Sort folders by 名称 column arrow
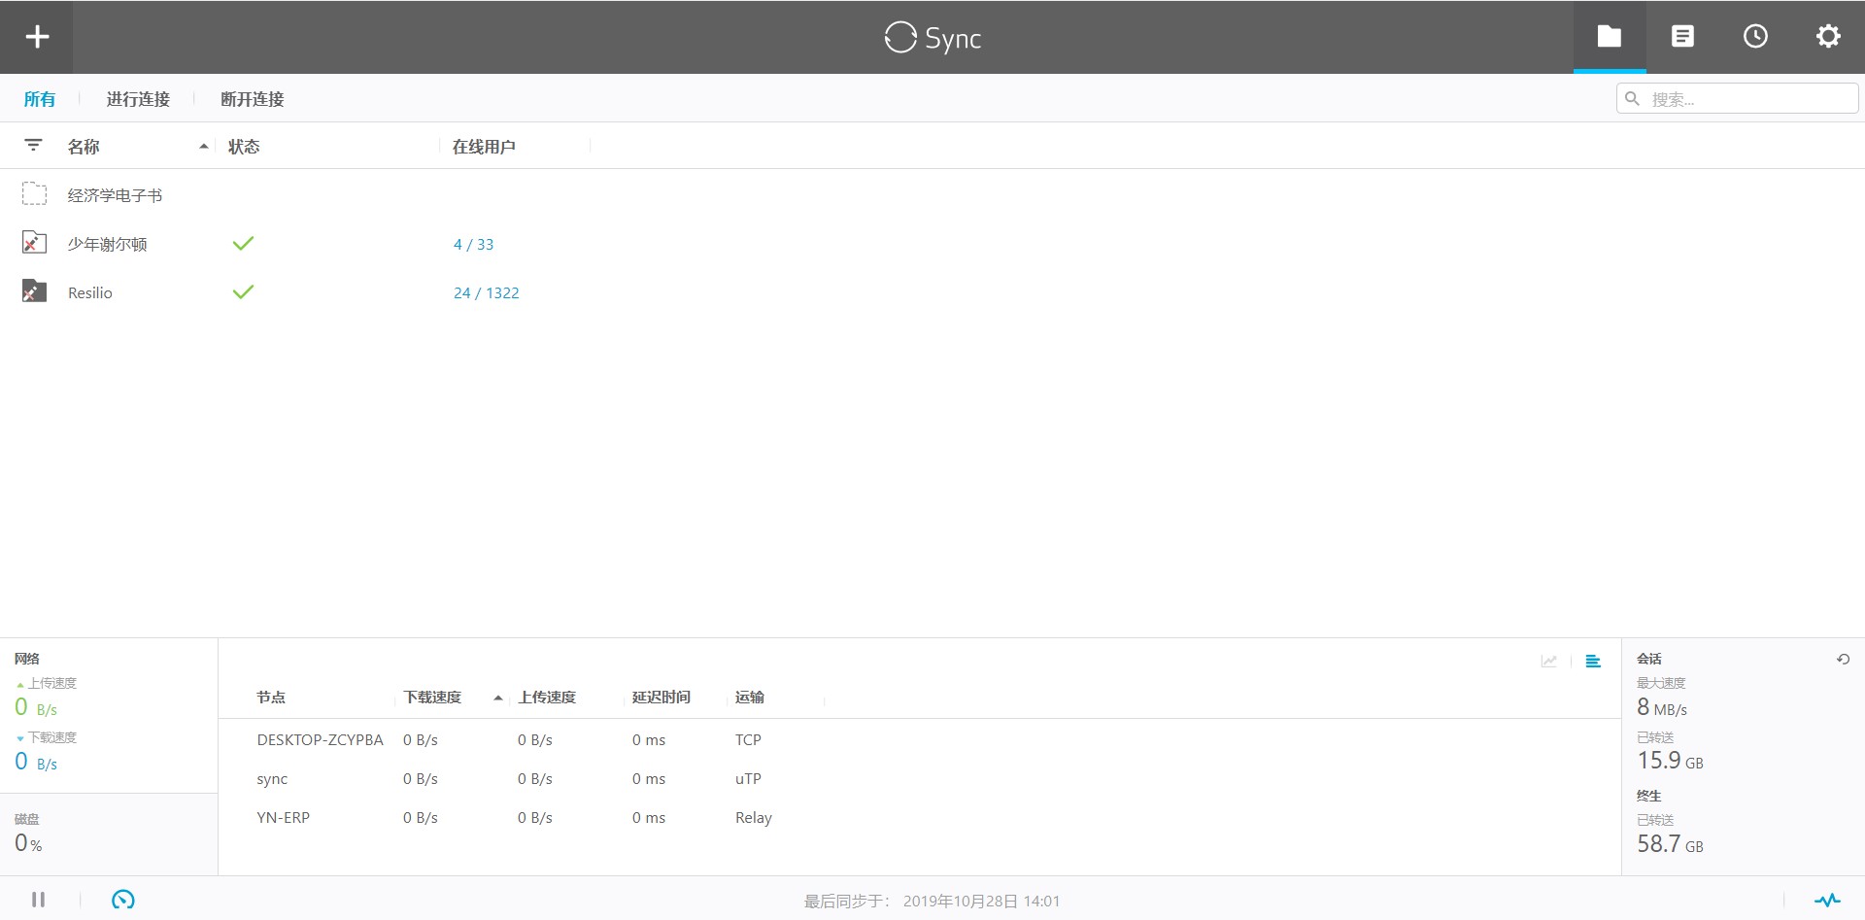Image resolution: width=1865 pixels, height=920 pixels. [203, 147]
